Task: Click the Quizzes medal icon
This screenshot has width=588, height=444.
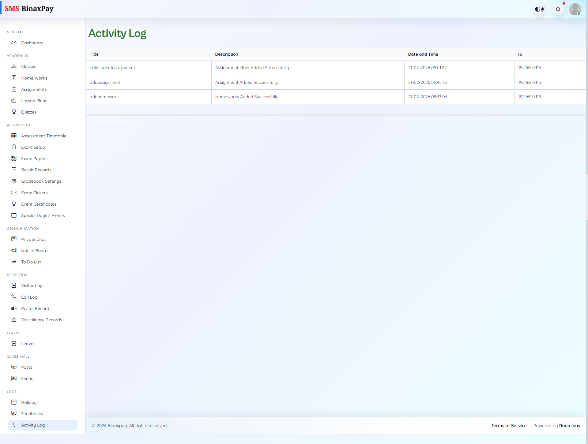Action: click(14, 112)
